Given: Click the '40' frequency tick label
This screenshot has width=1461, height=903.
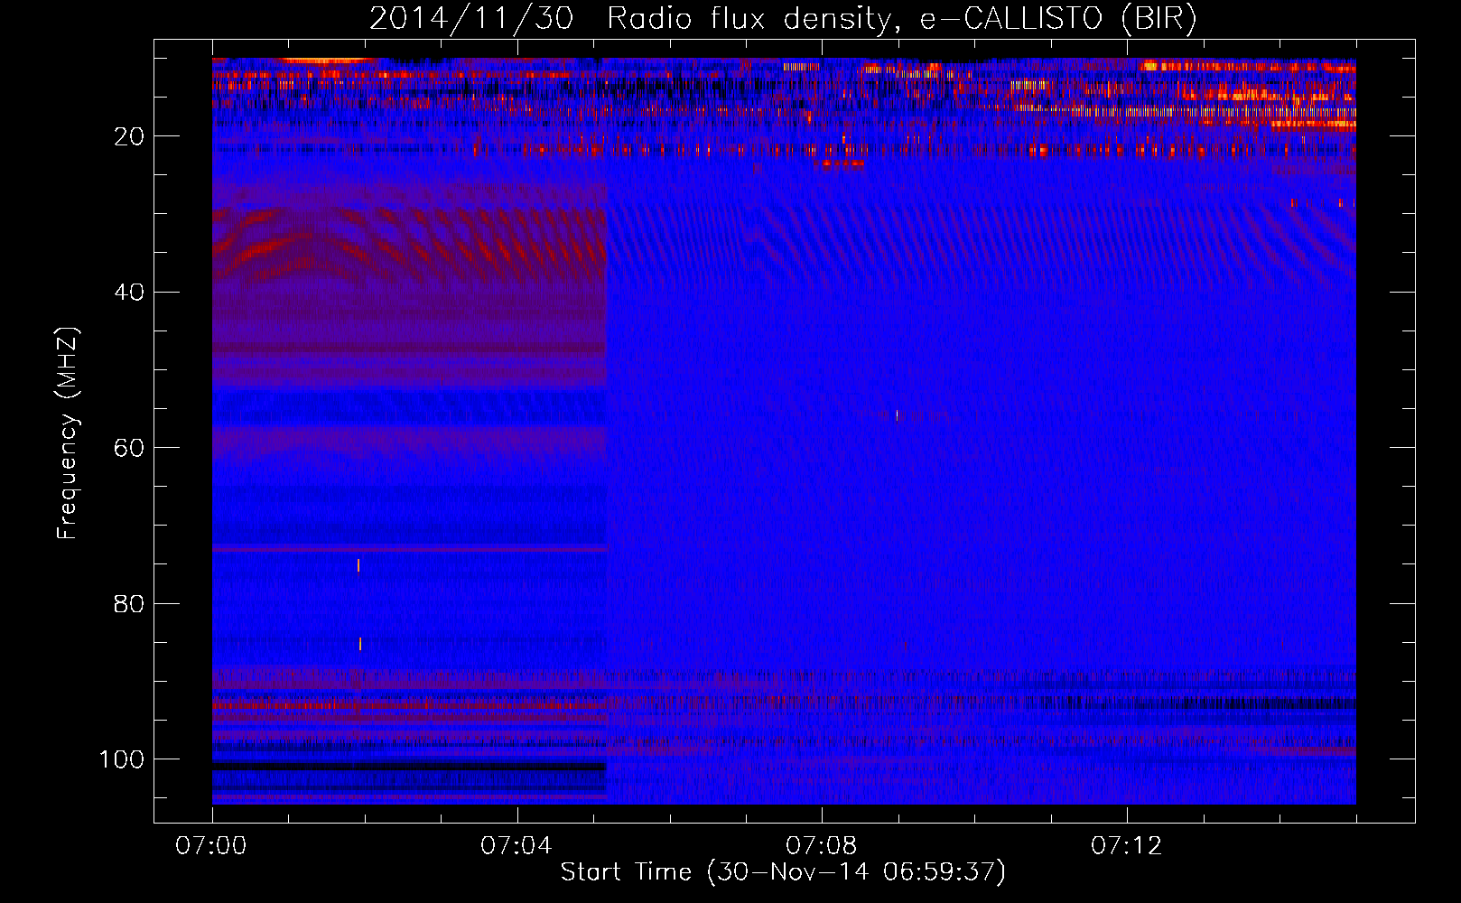Looking at the screenshot, I should [x=130, y=293].
